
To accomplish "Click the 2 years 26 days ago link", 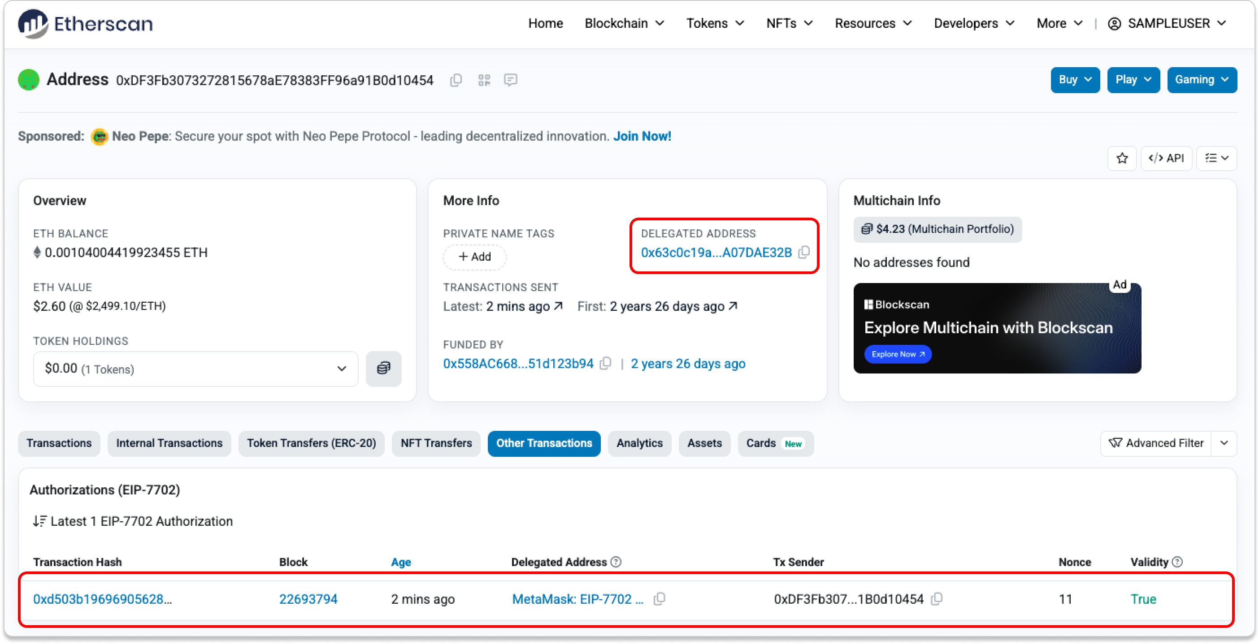I will click(688, 363).
